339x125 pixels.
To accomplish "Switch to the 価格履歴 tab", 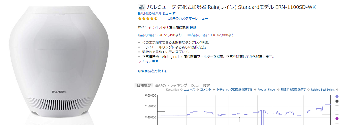I will click(x=144, y=85).
